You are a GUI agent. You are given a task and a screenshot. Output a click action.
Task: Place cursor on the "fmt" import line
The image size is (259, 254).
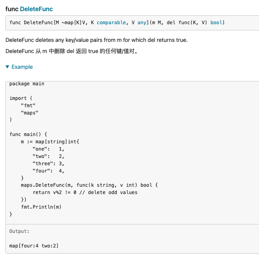click(27, 105)
